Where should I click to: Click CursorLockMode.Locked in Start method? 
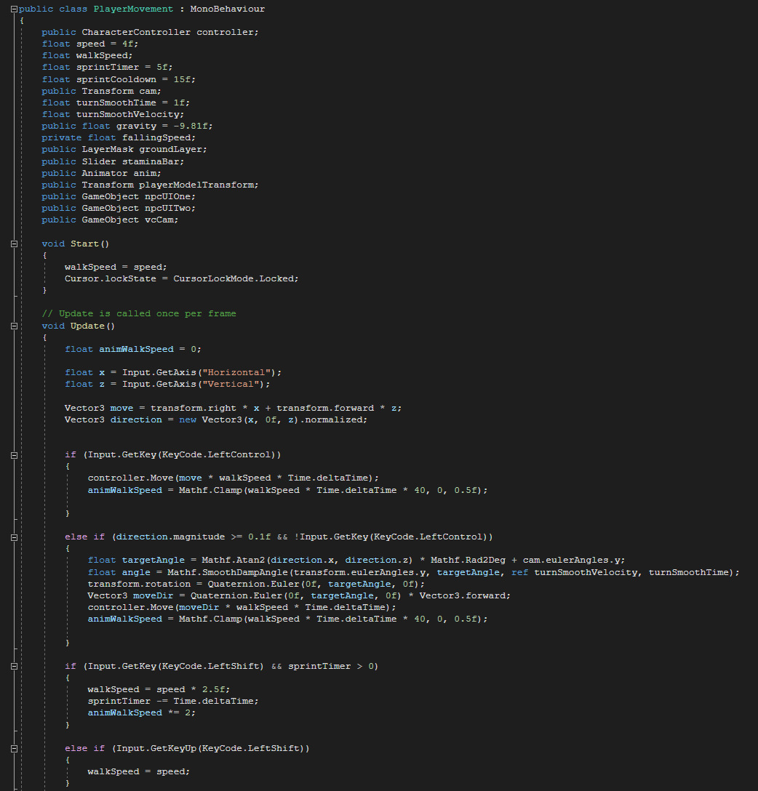pos(236,278)
